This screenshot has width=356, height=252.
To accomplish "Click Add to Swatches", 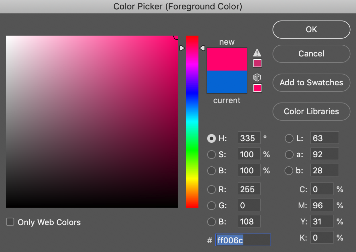I will (x=311, y=83).
